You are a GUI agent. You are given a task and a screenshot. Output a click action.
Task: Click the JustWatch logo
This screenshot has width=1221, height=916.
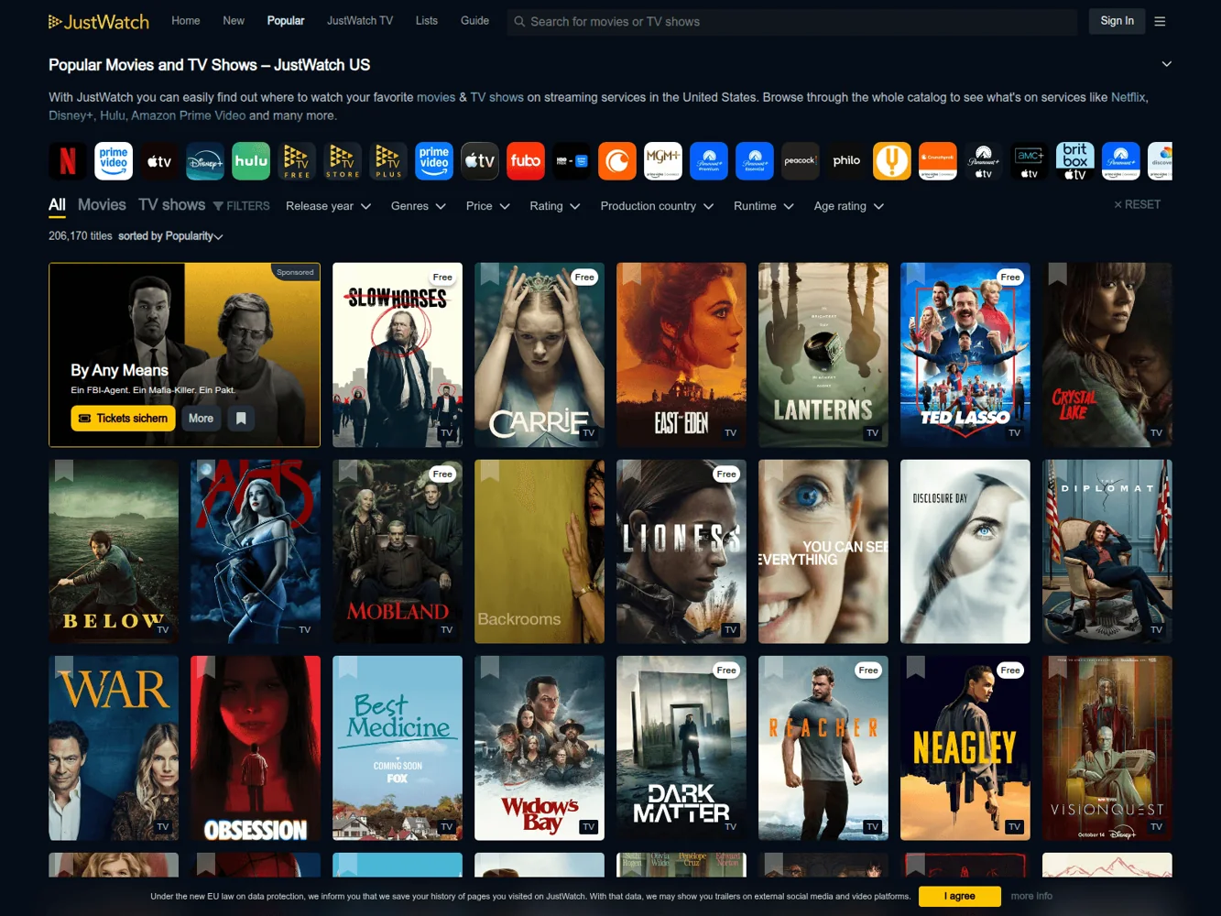(99, 21)
